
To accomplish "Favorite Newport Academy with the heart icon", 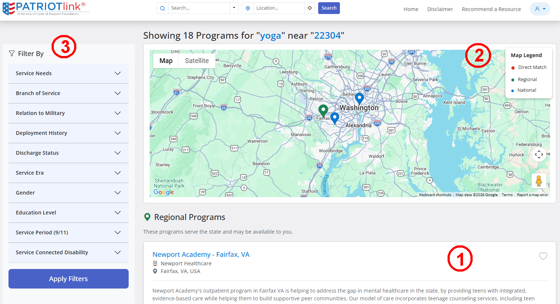I will 543,256.
